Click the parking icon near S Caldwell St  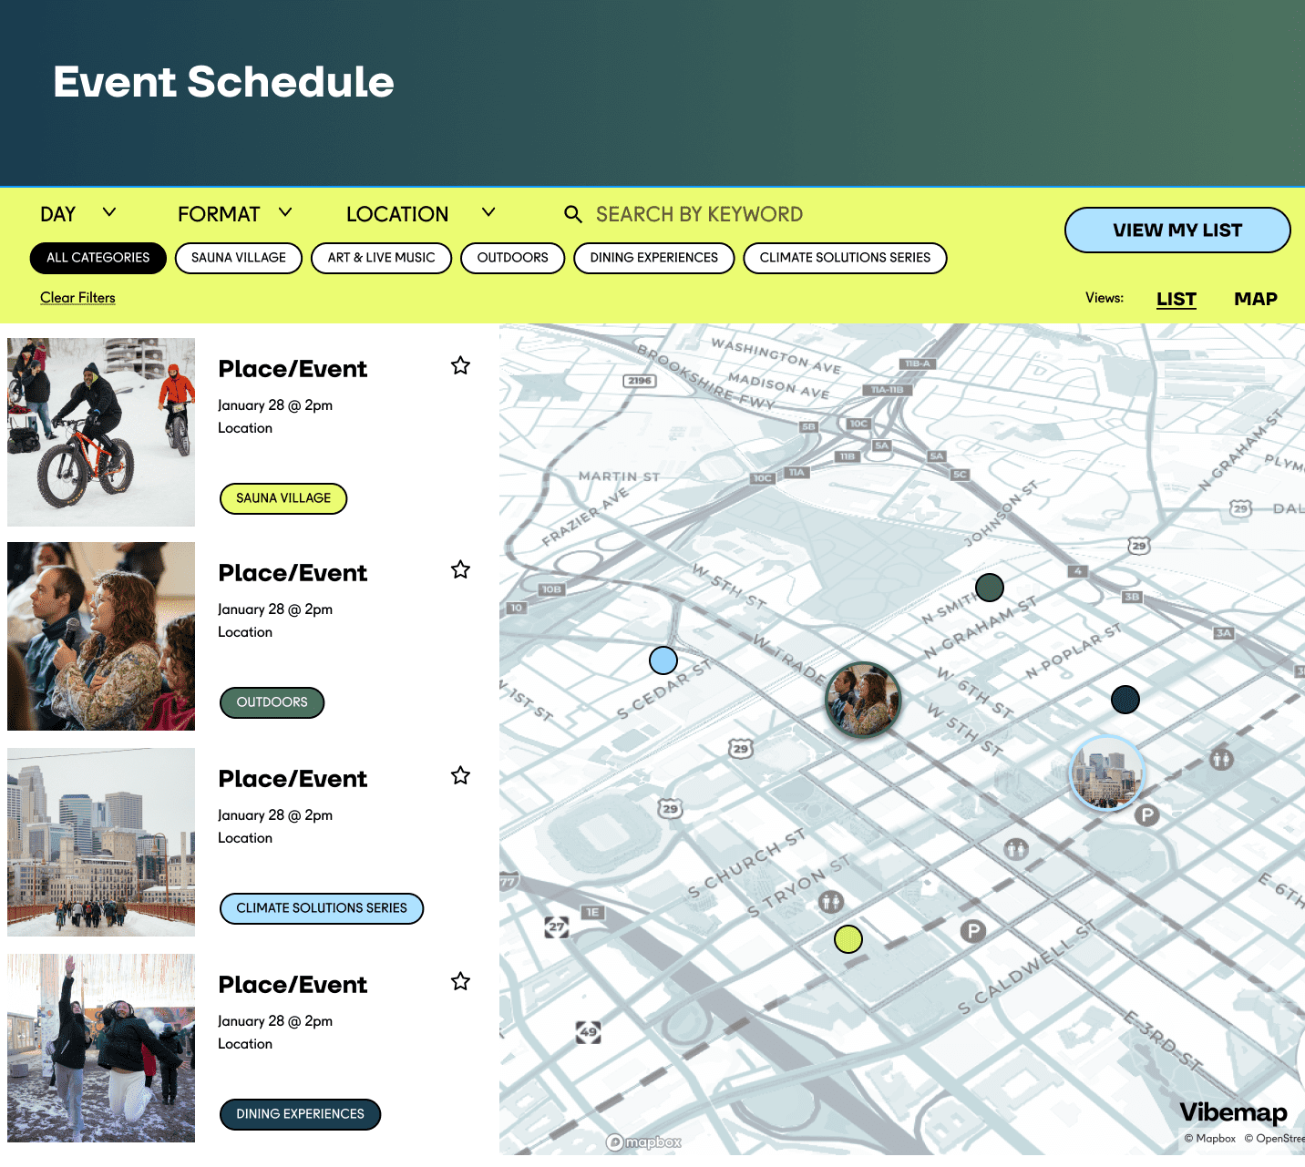point(973,931)
